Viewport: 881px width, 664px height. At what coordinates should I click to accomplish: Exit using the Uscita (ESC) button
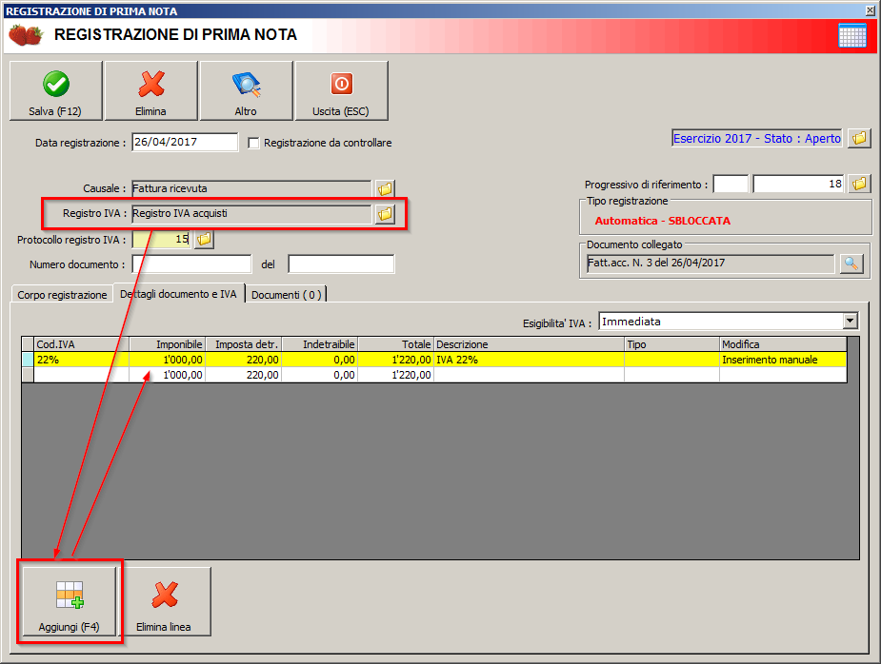coord(341,91)
